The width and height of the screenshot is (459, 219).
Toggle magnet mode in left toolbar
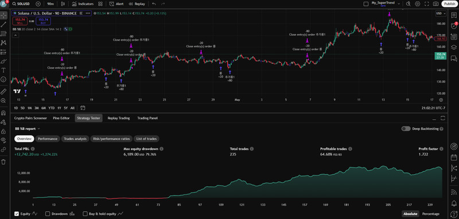pyautogui.click(x=3, y=113)
